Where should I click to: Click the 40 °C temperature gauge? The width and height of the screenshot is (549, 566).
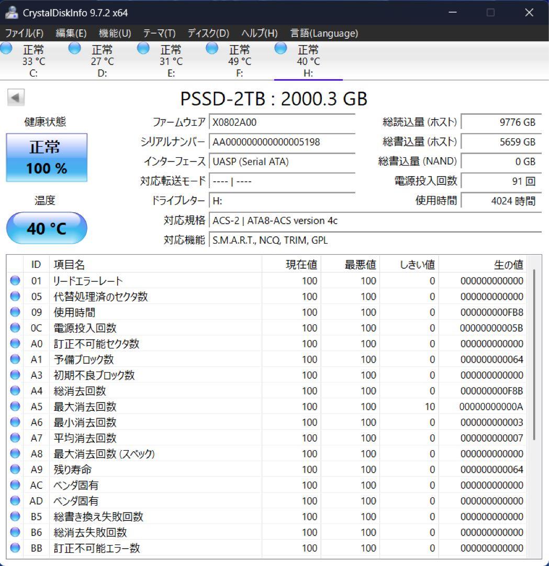pyautogui.click(x=47, y=227)
